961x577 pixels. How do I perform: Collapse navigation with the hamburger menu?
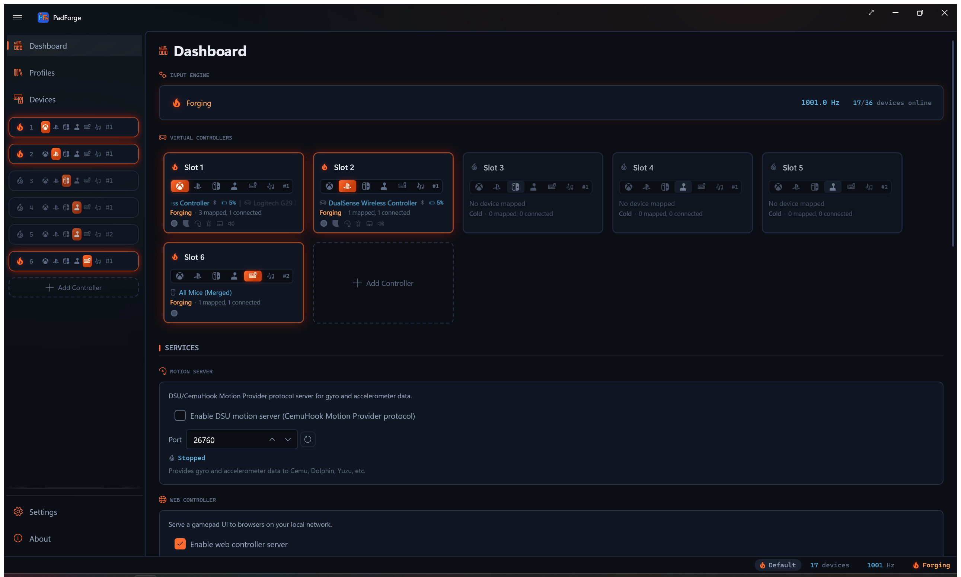tap(17, 17)
